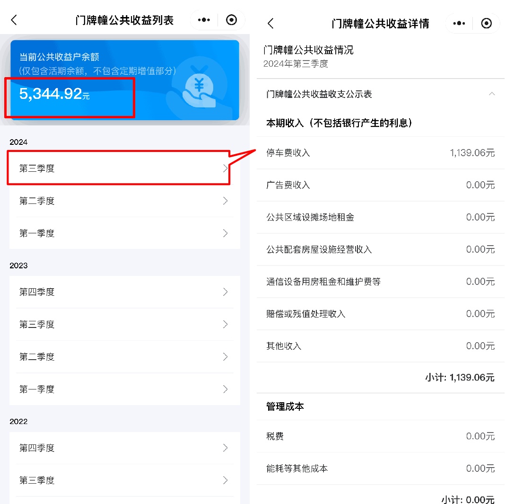Close the mini program on 门牌幢公共收益列表 page
The width and height of the screenshot is (505, 504).
click(x=231, y=20)
